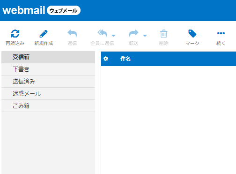Open the 下書き drafts folder

pos(48,69)
